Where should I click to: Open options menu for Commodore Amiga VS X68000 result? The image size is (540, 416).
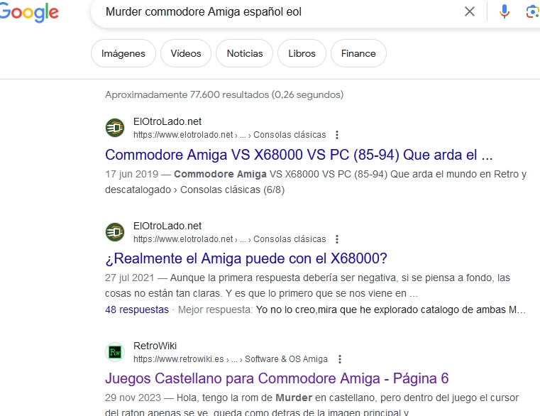tap(337, 135)
